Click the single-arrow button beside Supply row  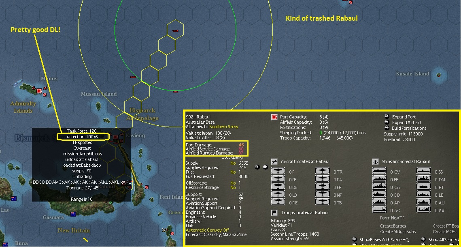pos(257,167)
